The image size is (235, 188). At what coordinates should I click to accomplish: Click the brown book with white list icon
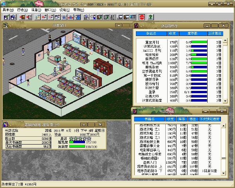(x=126, y=17)
